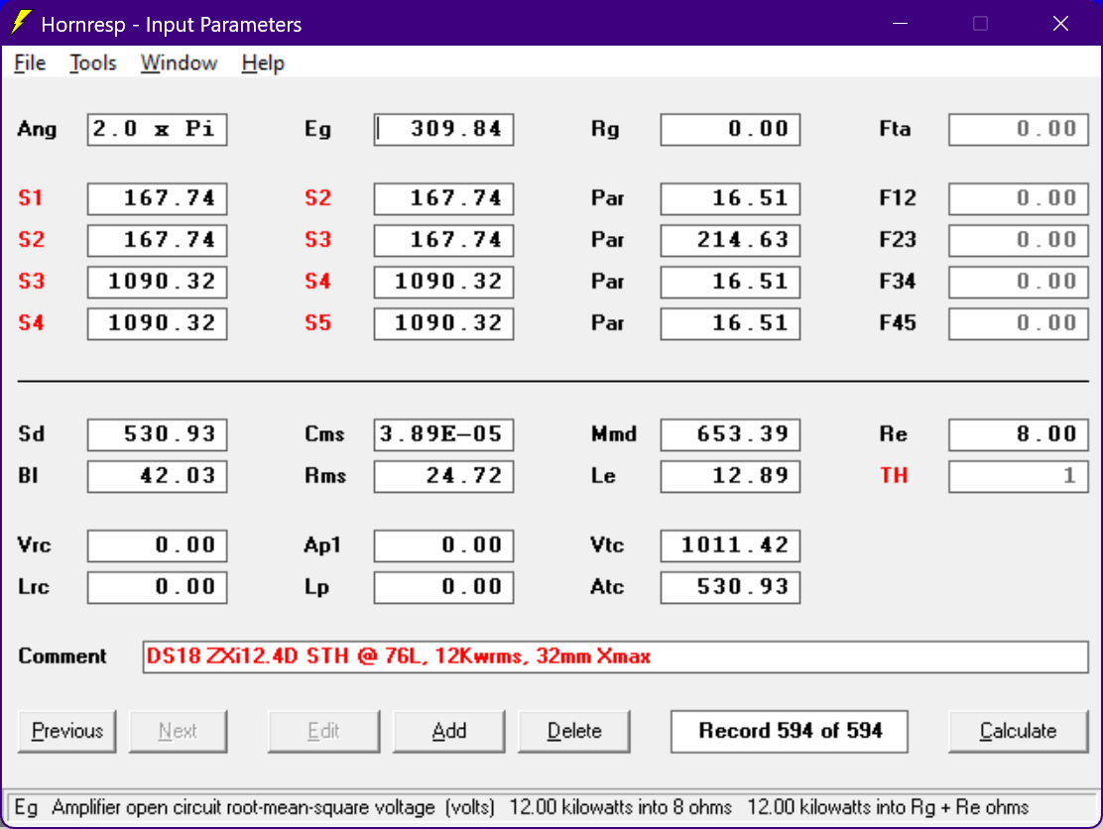Minimize the Hornresp window
This screenshot has width=1103, height=829.
tap(900, 23)
